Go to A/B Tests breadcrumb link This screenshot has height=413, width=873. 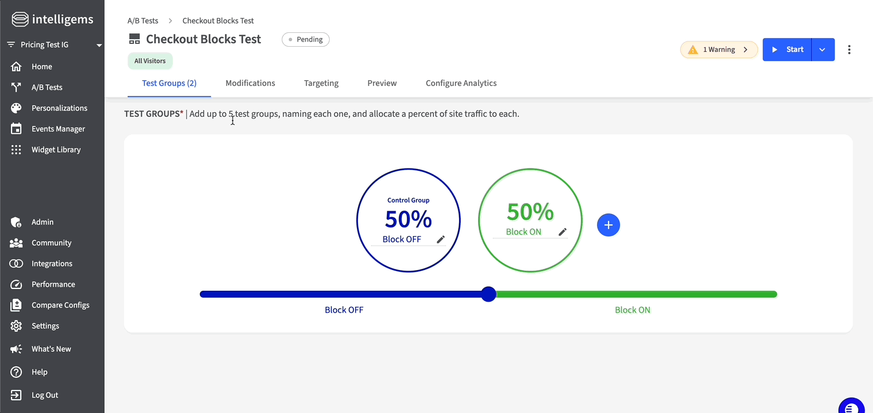coord(143,21)
